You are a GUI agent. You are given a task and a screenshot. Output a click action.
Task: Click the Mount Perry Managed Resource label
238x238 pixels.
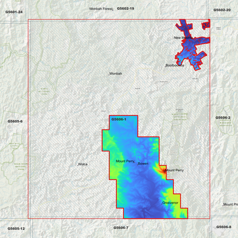tap(180, 117)
